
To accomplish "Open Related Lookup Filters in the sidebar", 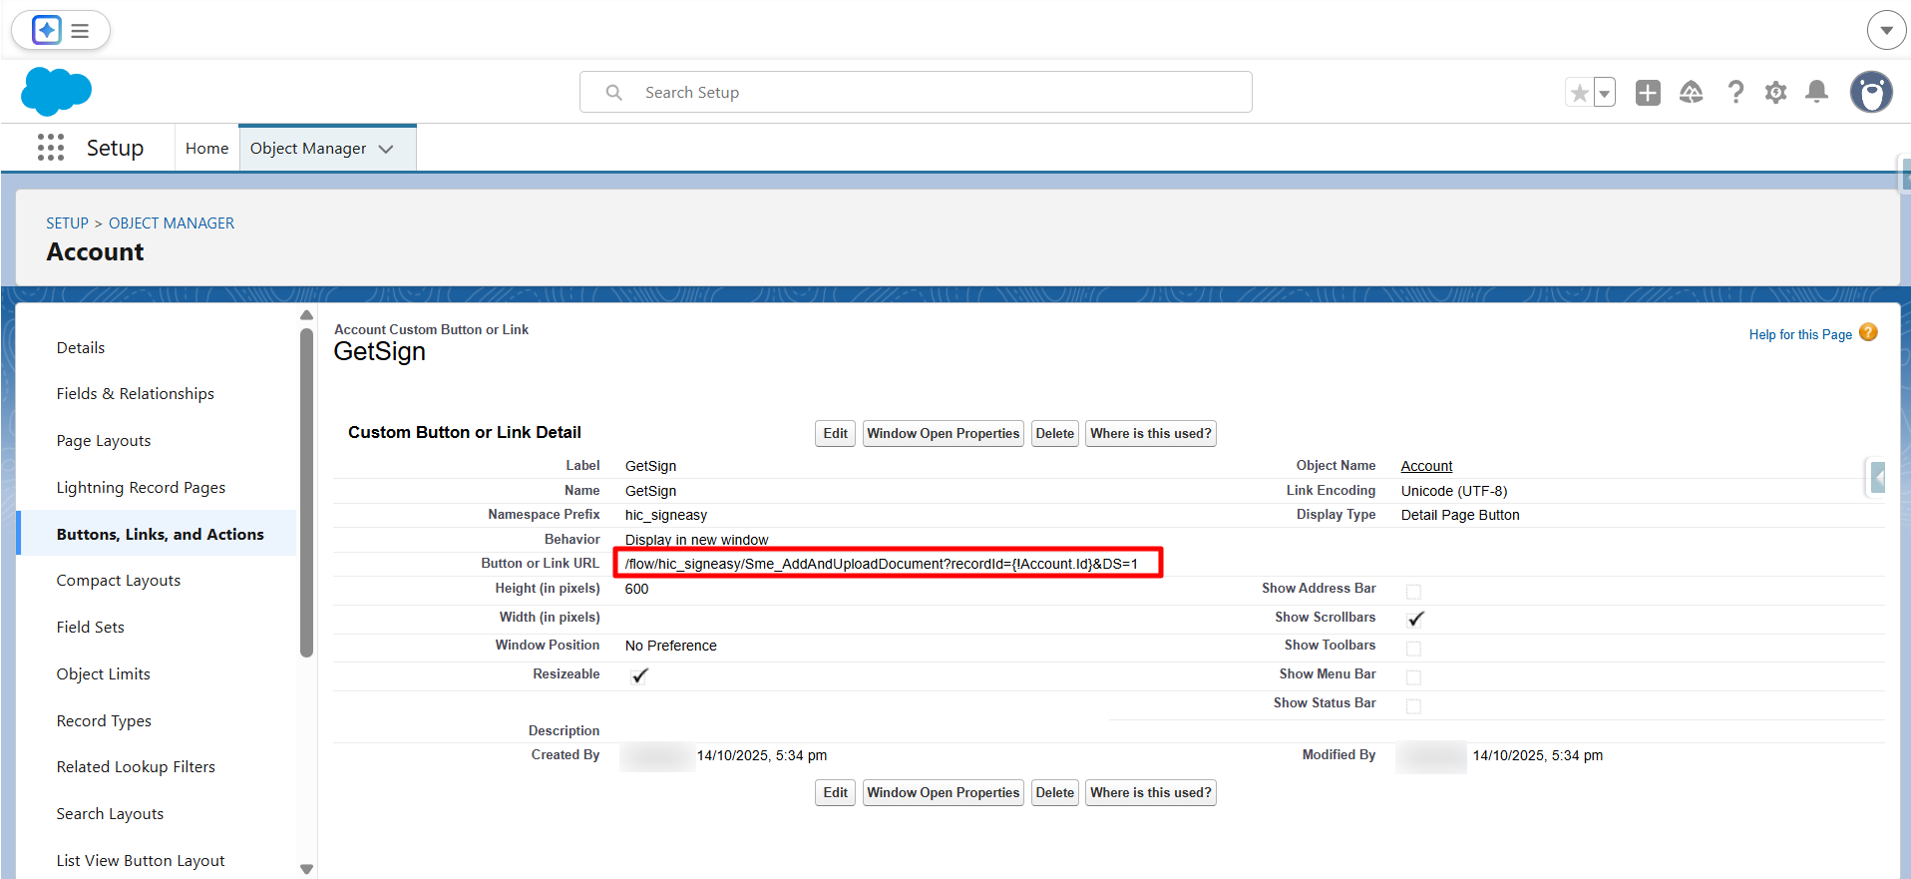I will (x=136, y=767).
